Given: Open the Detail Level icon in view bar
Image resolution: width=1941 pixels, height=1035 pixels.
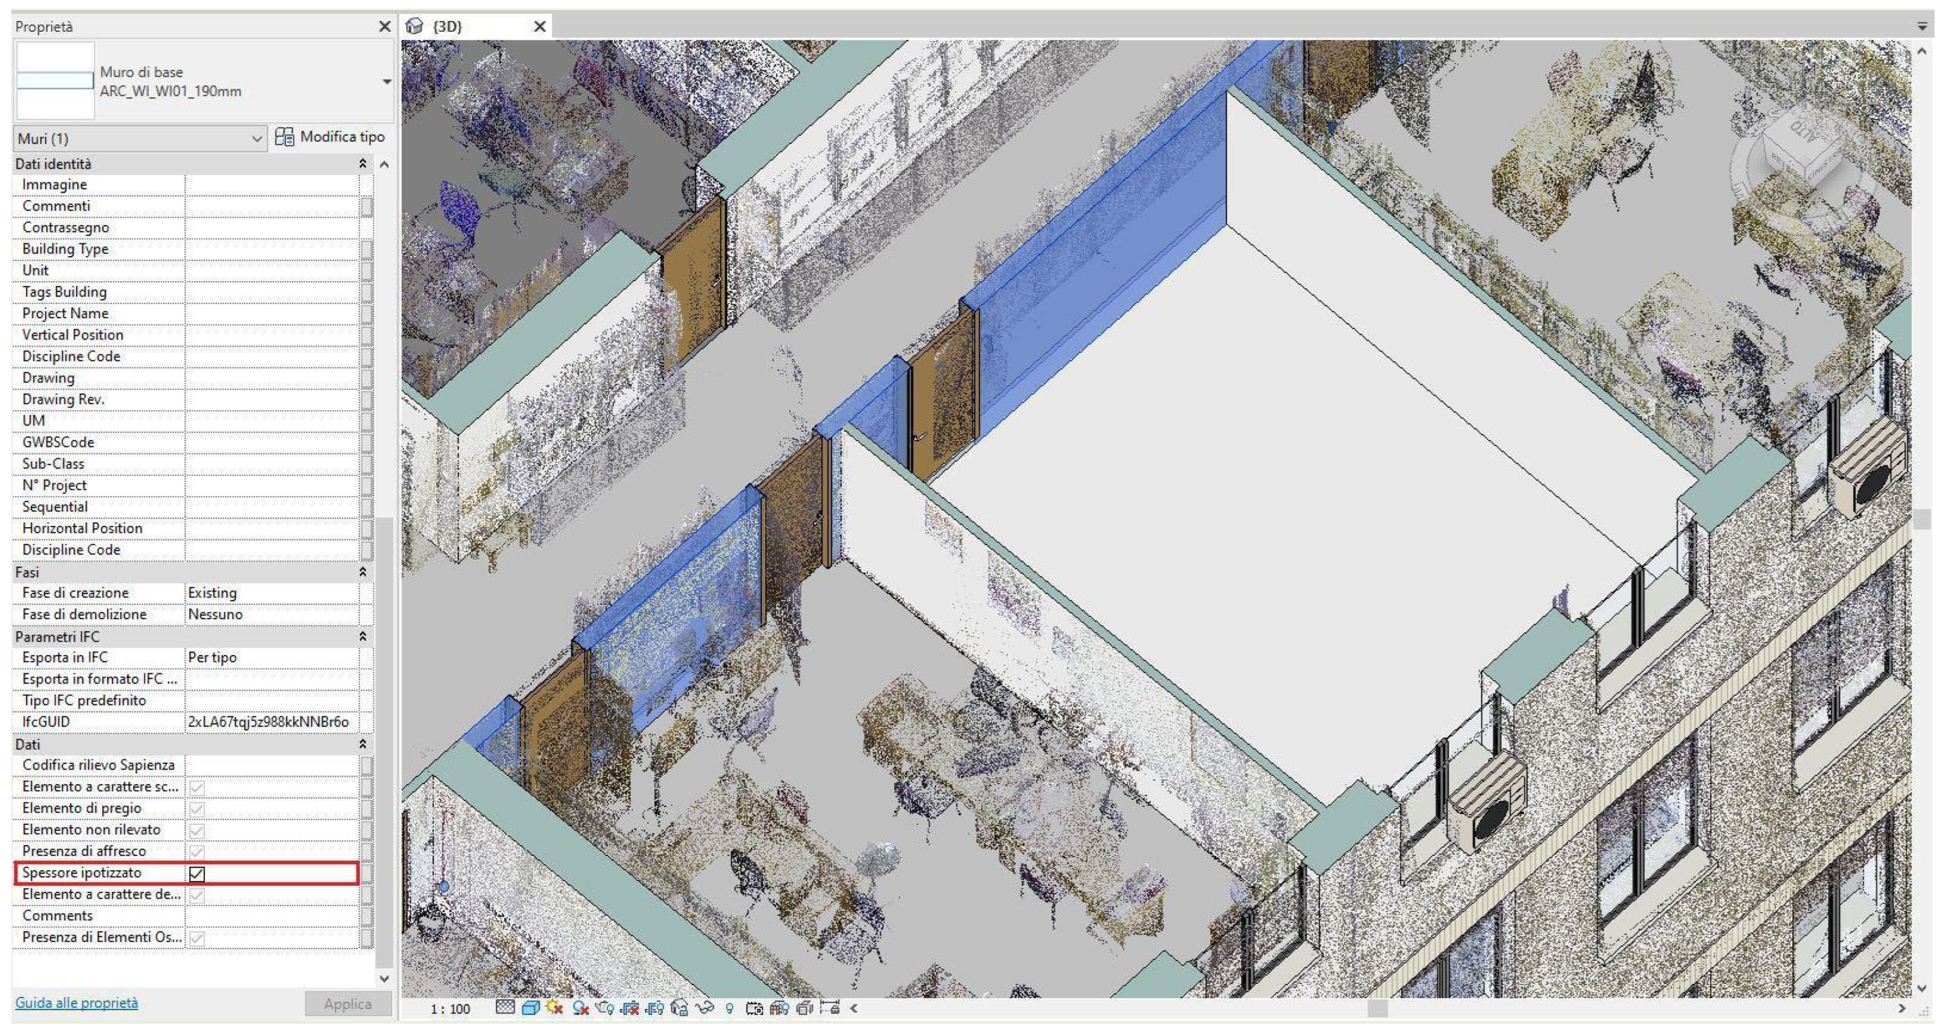Looking at the screenshot, I should point(506,1008).
